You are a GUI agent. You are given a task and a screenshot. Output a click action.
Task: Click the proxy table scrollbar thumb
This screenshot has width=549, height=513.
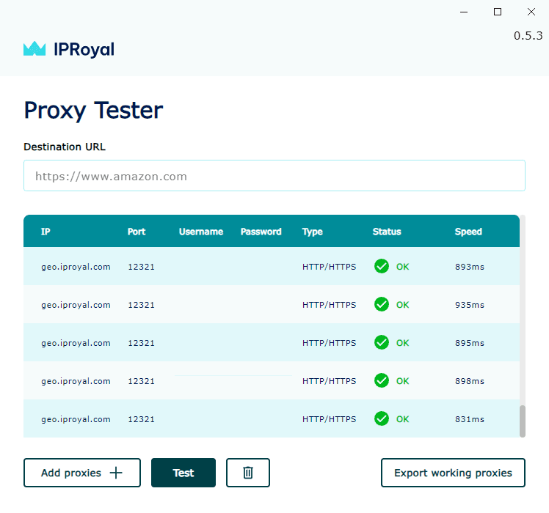pos(523,421)
